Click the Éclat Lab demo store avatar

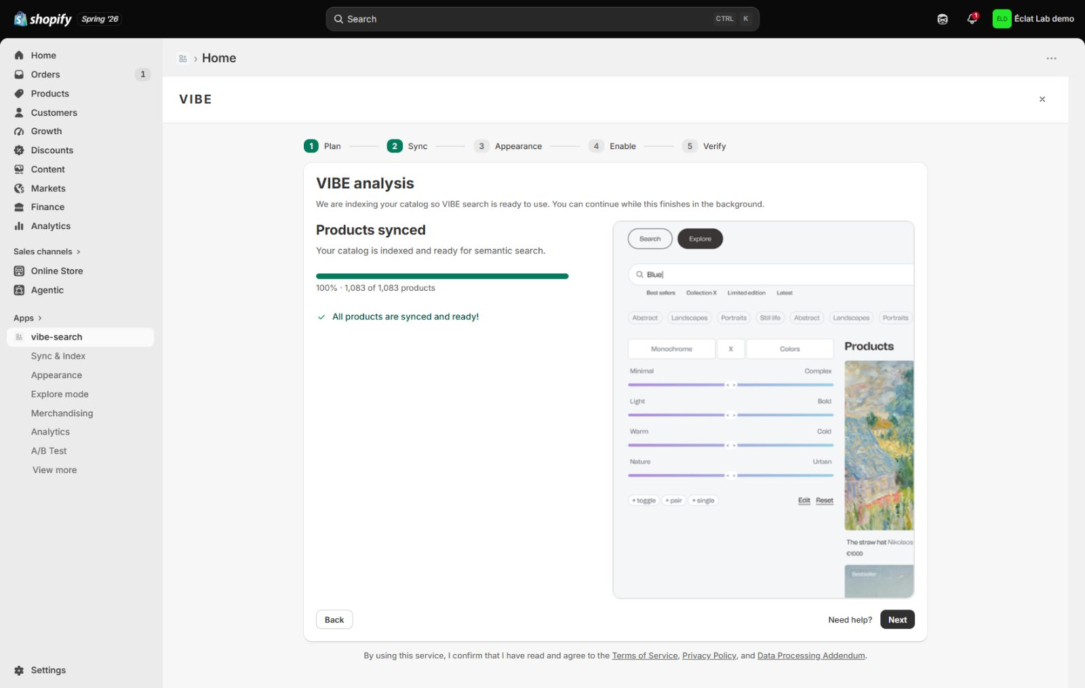[1002, 19]
